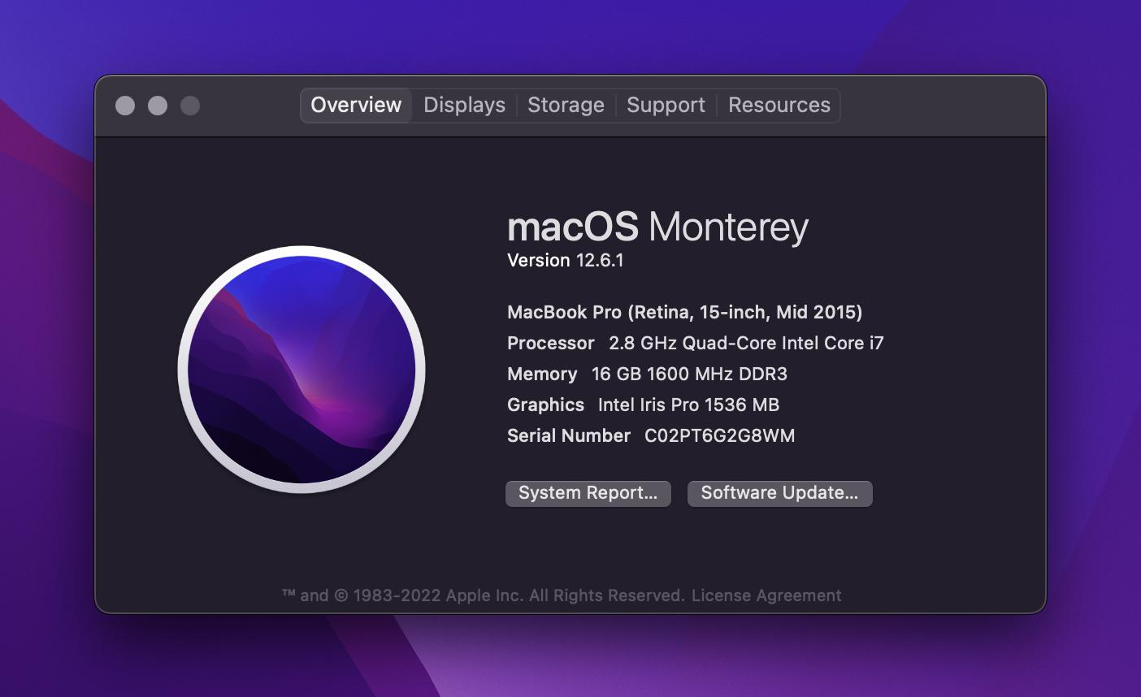
Task: Click the Apple copyright notice text
Action: click(484, 595)
